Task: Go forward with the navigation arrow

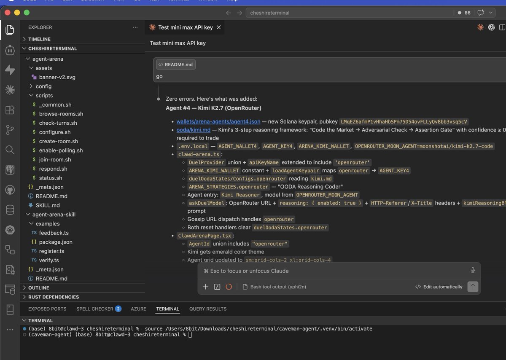Action: pos(240,13)
